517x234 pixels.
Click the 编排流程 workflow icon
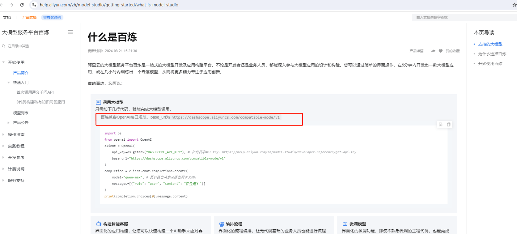[222, 224]
